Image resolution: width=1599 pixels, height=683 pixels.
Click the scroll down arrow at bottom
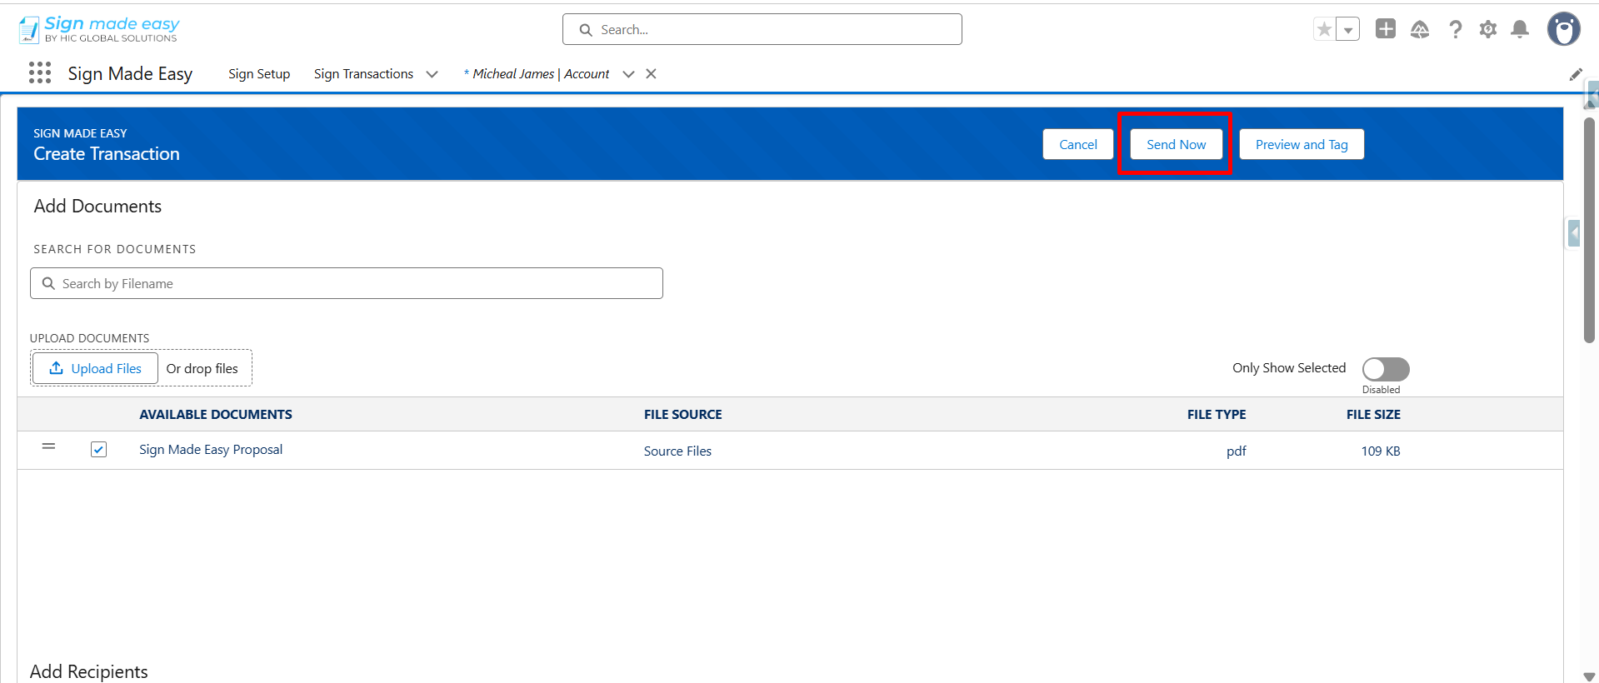tap(1589, 676)
